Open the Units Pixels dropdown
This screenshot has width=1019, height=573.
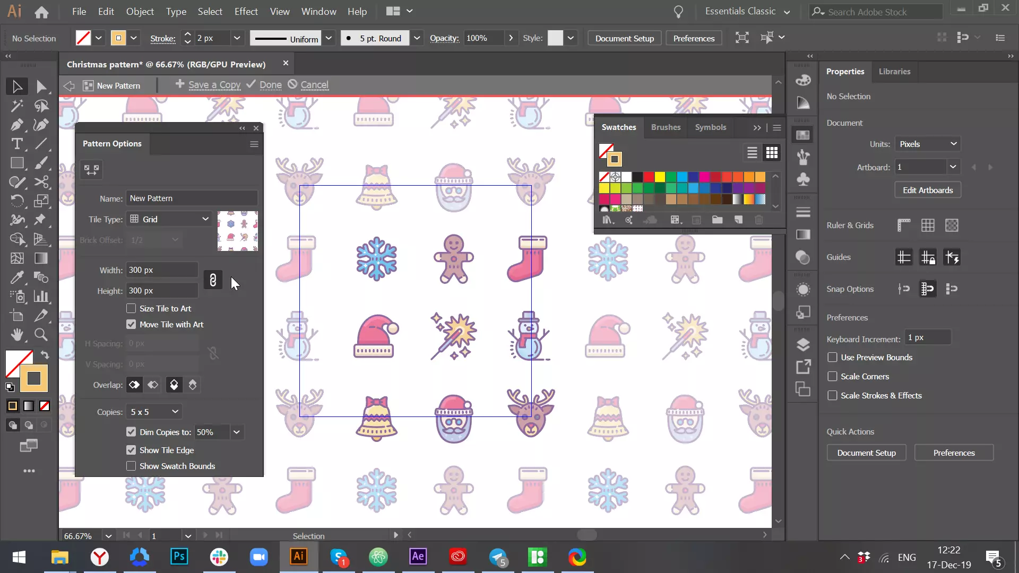click(928, 144)
